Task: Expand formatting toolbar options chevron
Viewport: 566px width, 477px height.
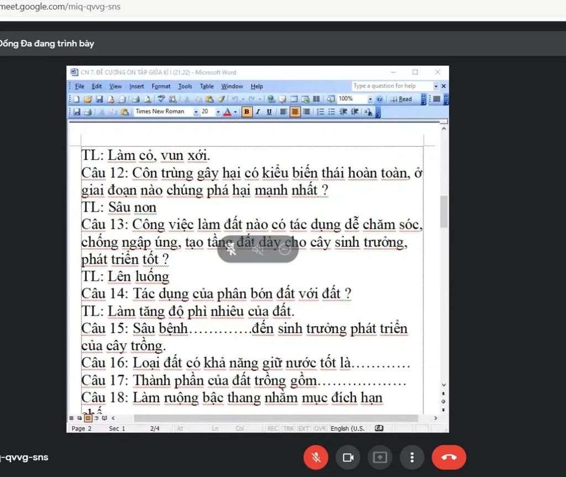Action: tap(378, 113)
